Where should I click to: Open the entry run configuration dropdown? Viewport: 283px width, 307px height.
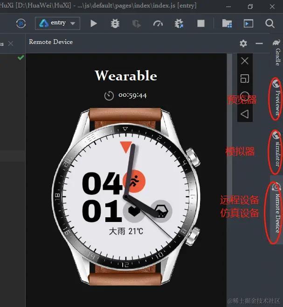pos(57,23)
